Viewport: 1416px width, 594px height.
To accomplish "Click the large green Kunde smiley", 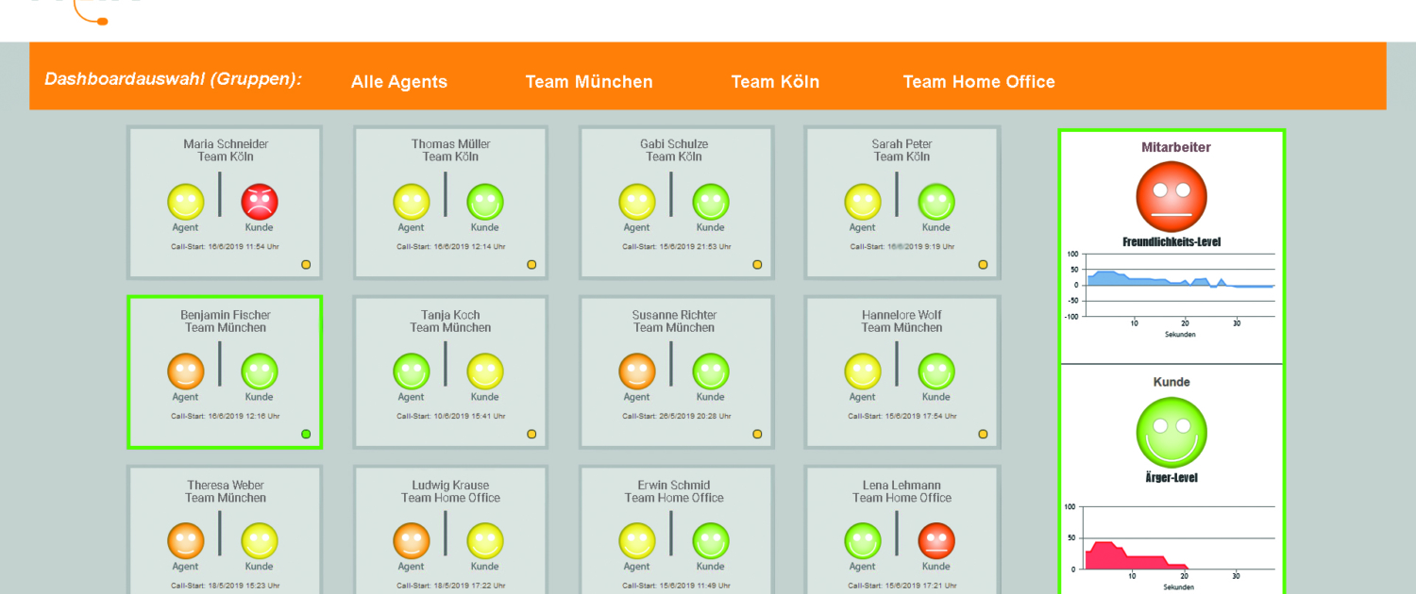I will pyautogui.click(x=1171, y=432).
